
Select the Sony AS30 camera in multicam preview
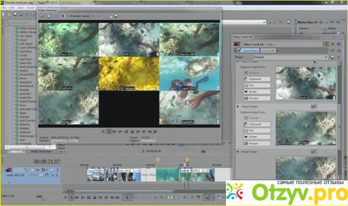(x=69, y=39)
